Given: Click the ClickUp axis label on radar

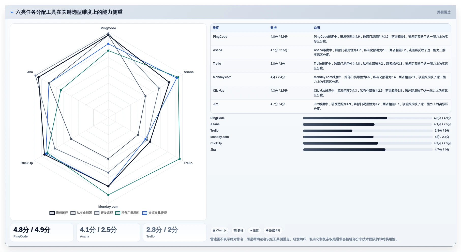Looking at the screenshot, I should (27, 163).
